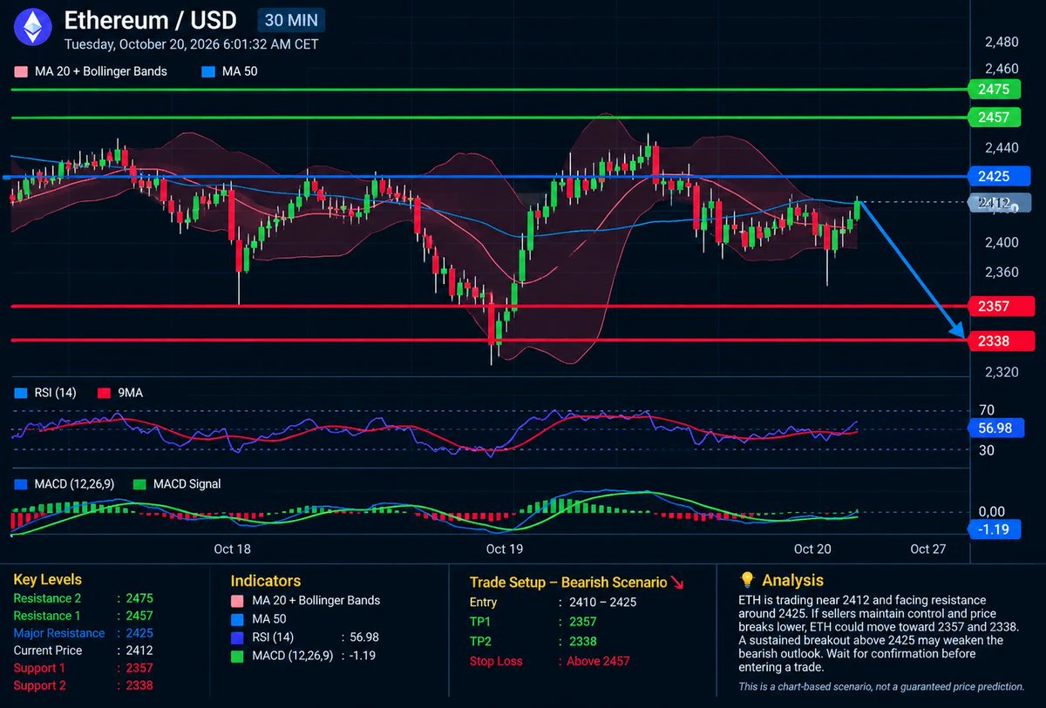Click the green 2457 tag on the price axis

[x=995, y=117]
